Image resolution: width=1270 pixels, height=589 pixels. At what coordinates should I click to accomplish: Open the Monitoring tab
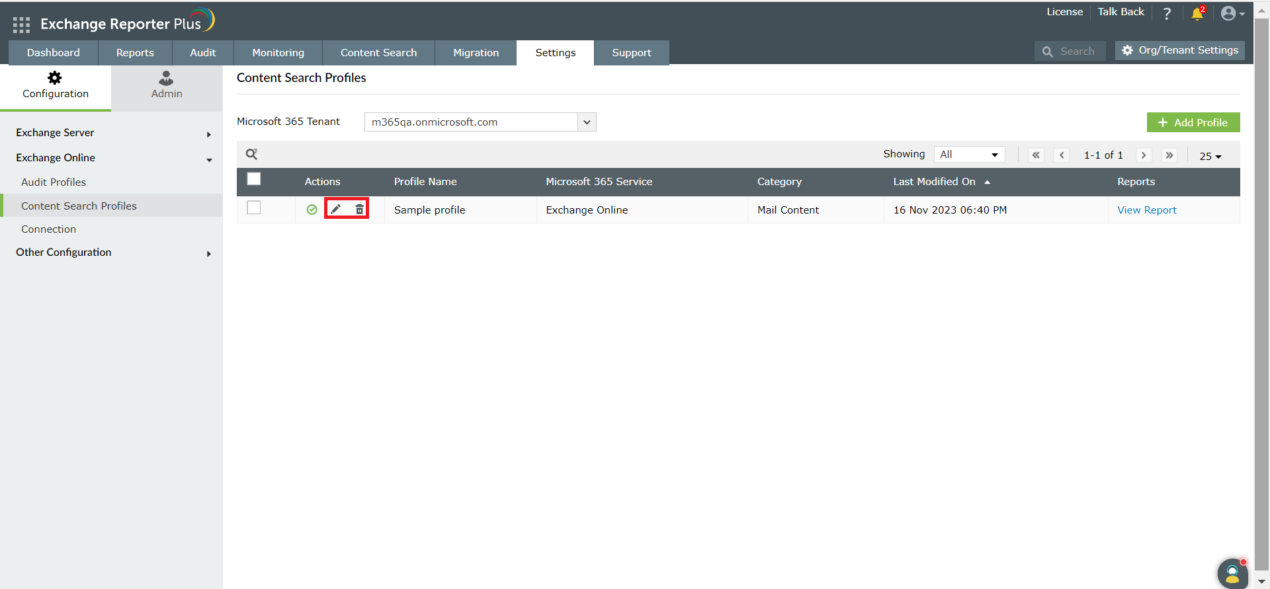pos(278,53)
